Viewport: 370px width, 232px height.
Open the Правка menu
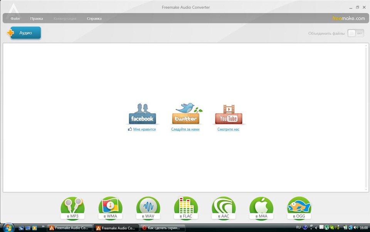(x=37, y=18)
